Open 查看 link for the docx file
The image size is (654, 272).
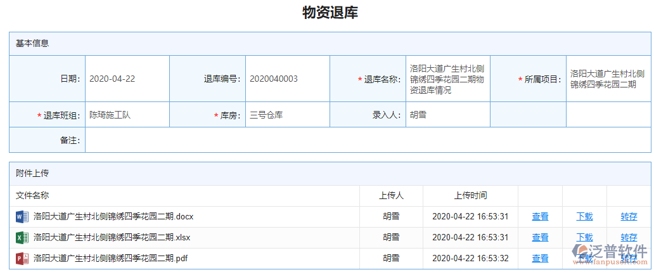(540, 216)
